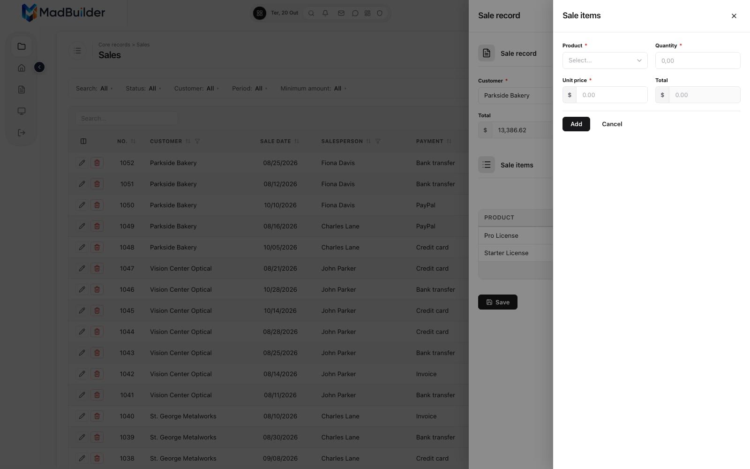Edit sale number 1047
Screen dimensions: 750x469
(x=82, y=268)
